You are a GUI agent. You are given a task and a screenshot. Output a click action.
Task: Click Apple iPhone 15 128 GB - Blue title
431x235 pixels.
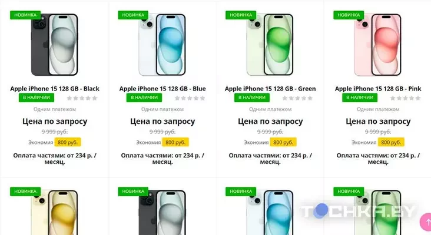coord(163,89)
